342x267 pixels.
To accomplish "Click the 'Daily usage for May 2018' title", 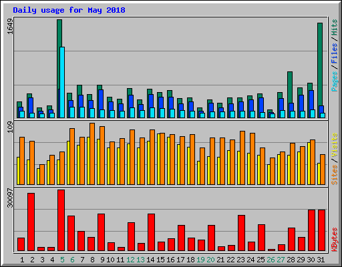I will click(x=69, y=10).
